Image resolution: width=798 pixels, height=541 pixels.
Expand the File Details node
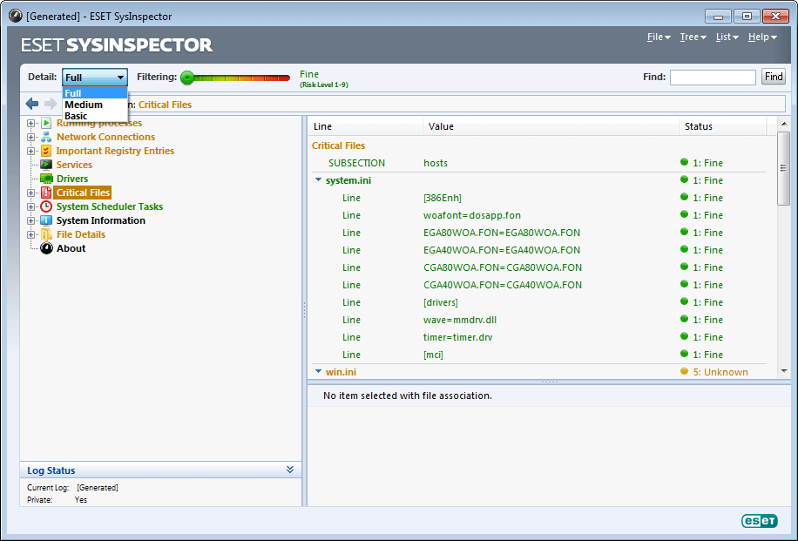coord(31,234)
